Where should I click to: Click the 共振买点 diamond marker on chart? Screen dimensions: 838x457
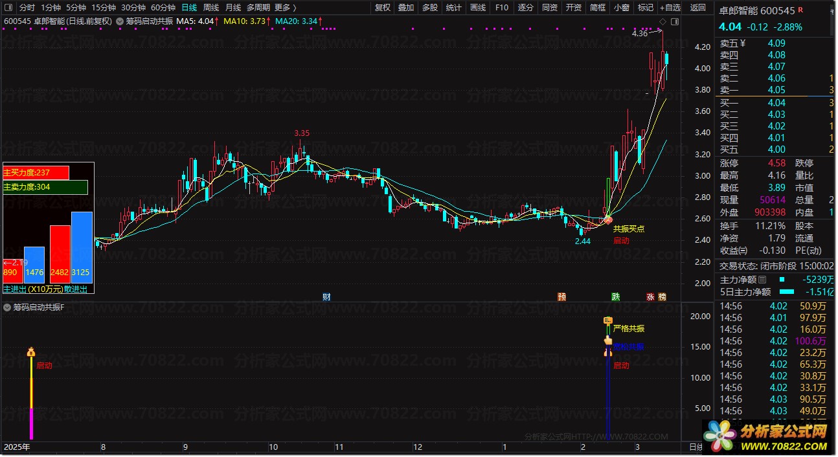point(608,220)
